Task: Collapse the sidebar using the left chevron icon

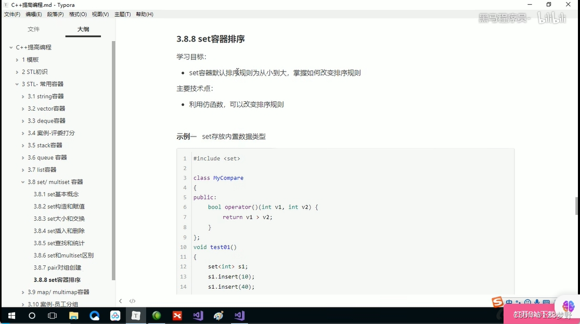Action: click(x=121, y=300)
